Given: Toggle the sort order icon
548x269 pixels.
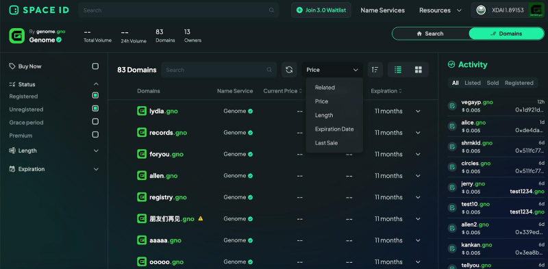Looking at the screenshot, I should 375,70.
